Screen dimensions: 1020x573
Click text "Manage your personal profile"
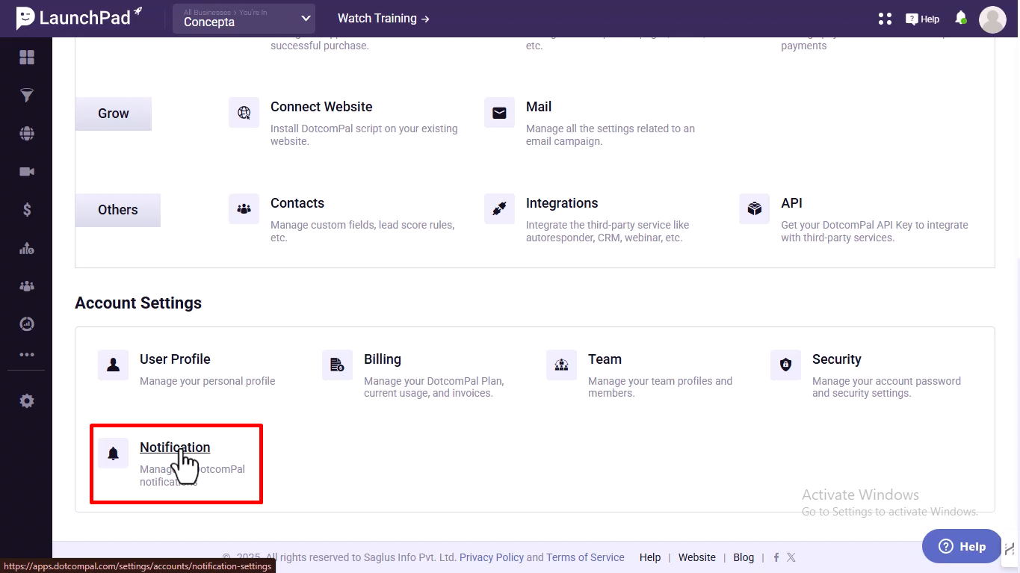click(208, 381)
